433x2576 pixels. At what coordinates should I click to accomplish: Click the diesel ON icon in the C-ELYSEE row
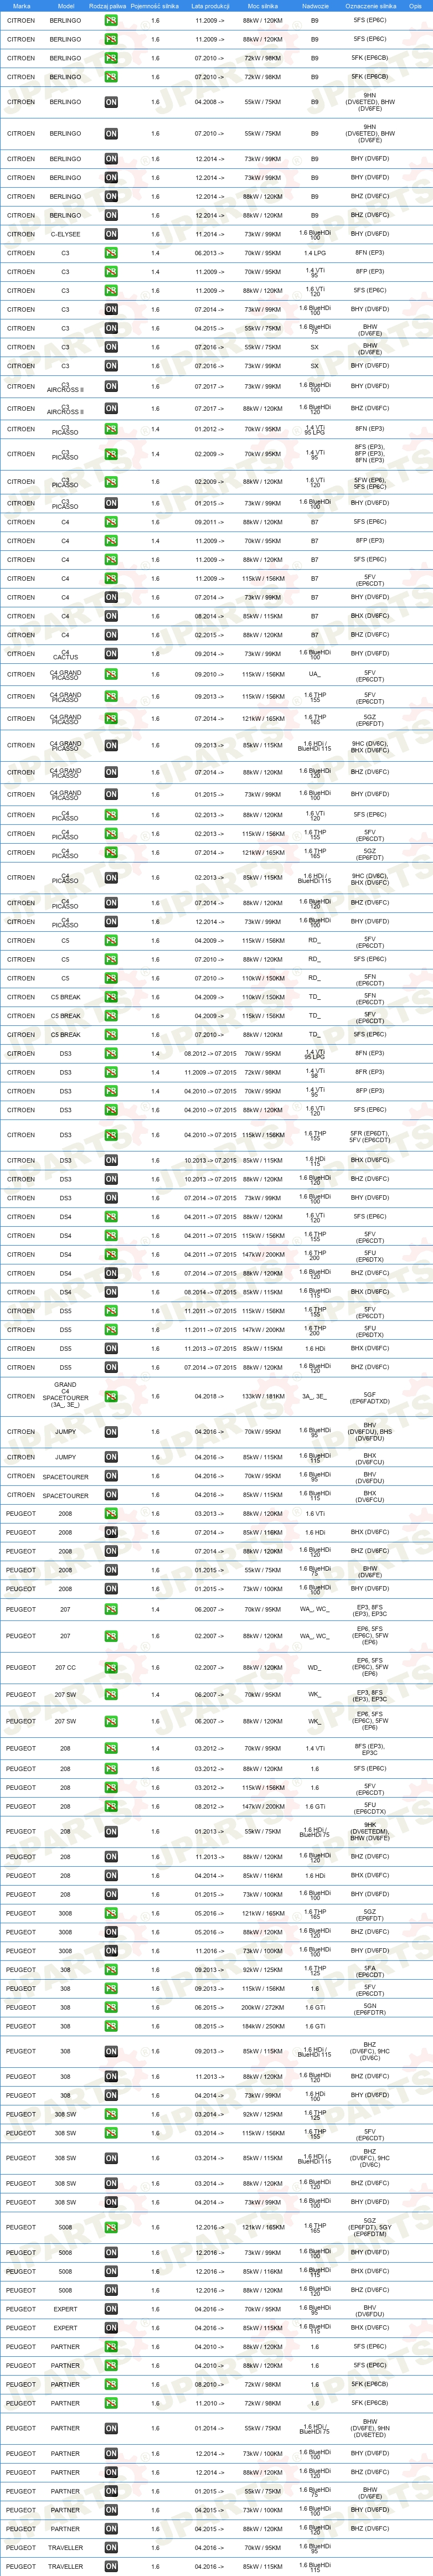point(111,234)
